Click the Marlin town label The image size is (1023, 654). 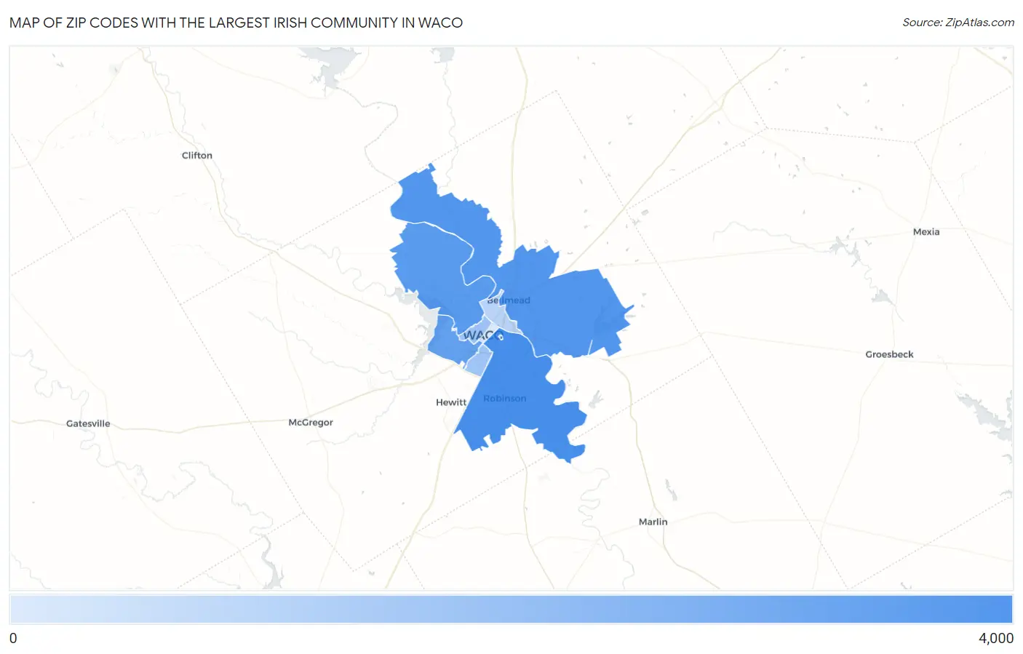point(653,522)
